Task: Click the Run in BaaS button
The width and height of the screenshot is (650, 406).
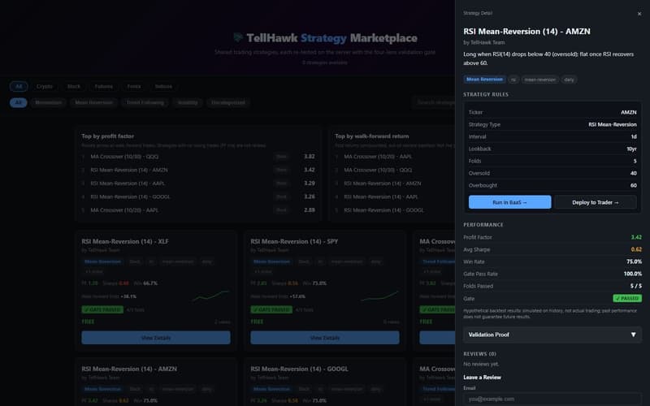Action: [509, 202]
